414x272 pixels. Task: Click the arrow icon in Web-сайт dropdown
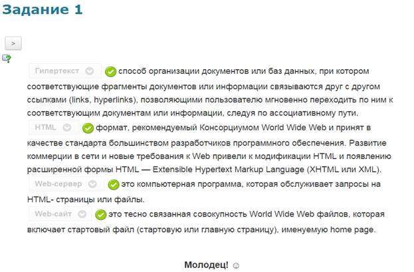[x=81, y=215]
